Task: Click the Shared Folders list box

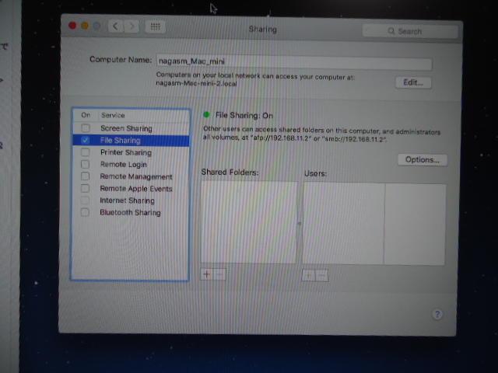Action: tap(249, 222)
